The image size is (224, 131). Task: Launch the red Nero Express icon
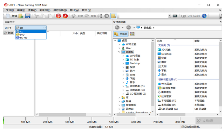coord(65,16)
